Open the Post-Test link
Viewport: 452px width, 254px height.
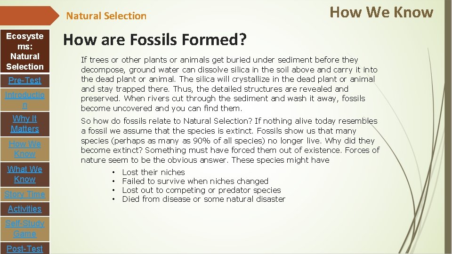point(25,248)
